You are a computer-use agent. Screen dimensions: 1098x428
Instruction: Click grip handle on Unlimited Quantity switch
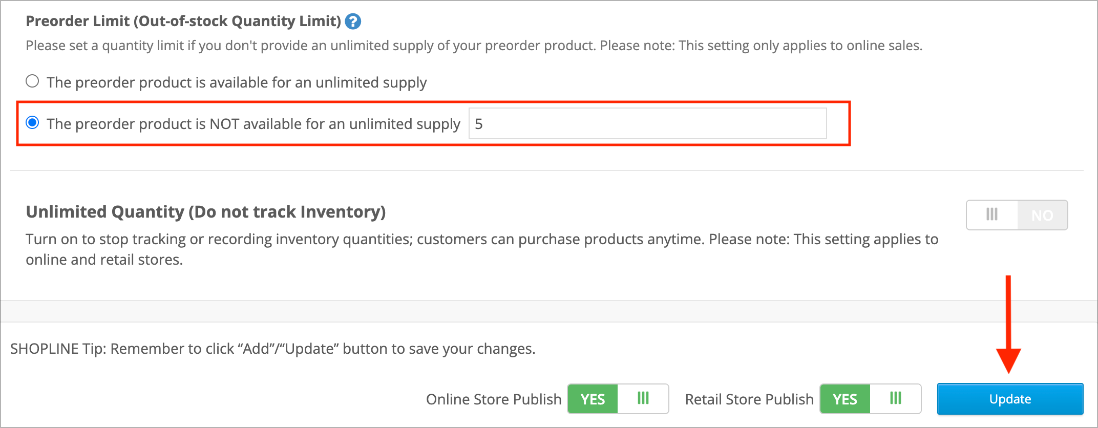pyautogui.click(x=992, y=215)
